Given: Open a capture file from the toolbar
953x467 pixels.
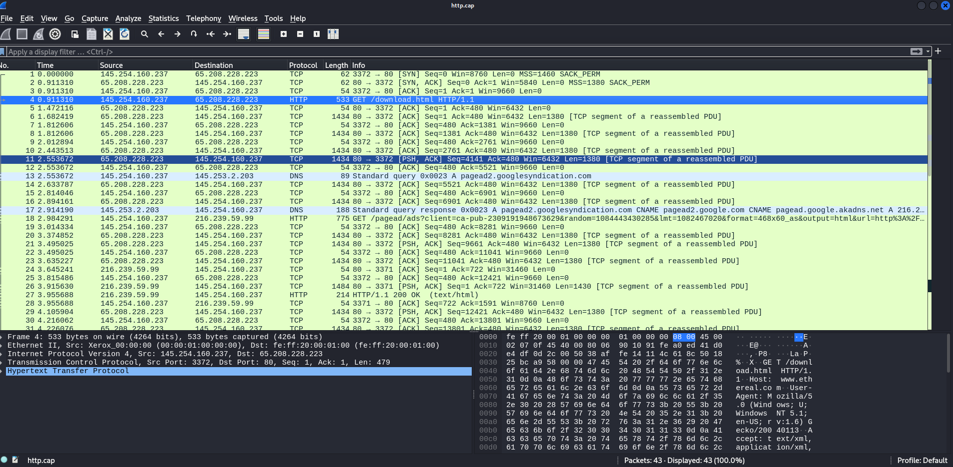Looking at the screenshot, I should (75, 34).
